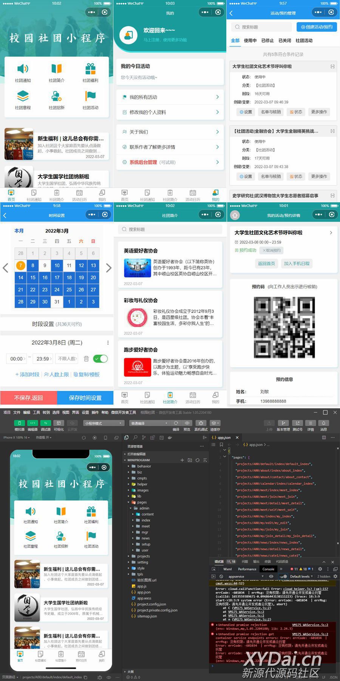The height and width of the screenshot is (681, 340).
Task: Clear the console with the ban icon
Action: click(221, 576)
